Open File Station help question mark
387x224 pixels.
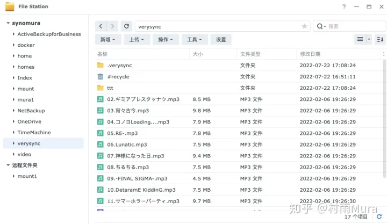point(344,6)
